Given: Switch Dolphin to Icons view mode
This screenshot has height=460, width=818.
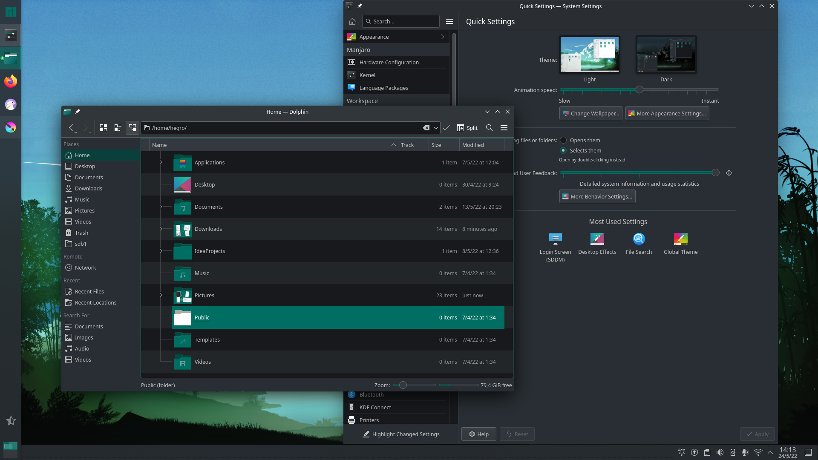Looking at the screenshot, I should coord(104,128).
